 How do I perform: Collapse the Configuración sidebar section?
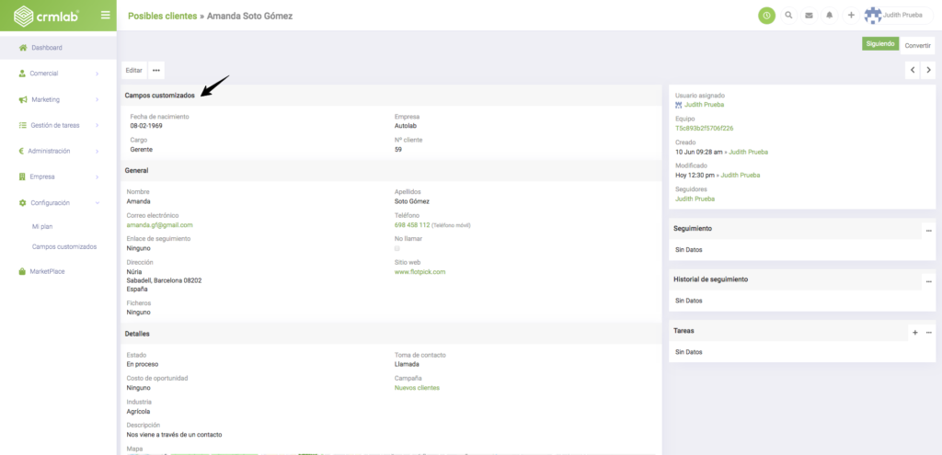coord(58,202)
